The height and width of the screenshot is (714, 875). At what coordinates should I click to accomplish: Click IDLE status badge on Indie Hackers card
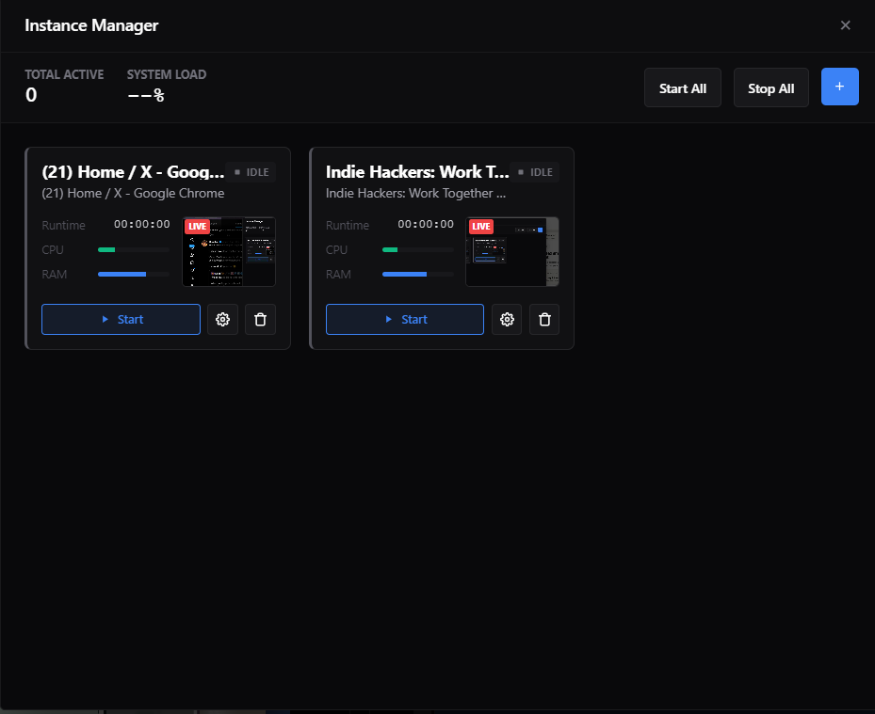pos(535,172)
